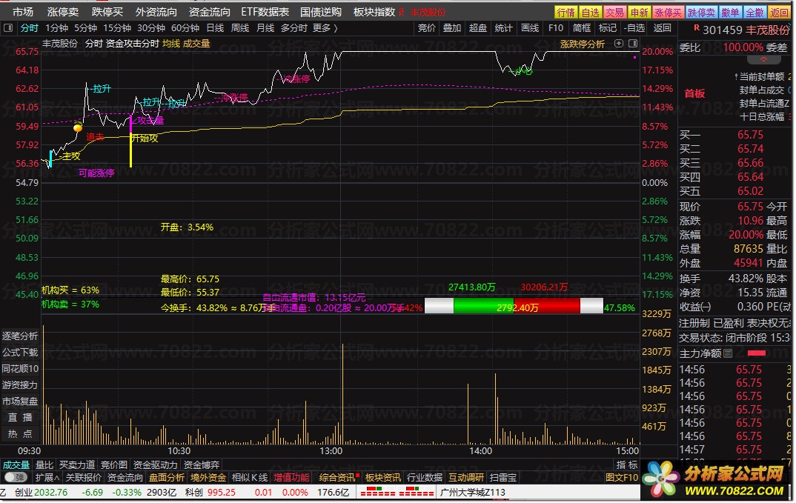Select the 成交量 indicator tab

(x=16, y=465)
